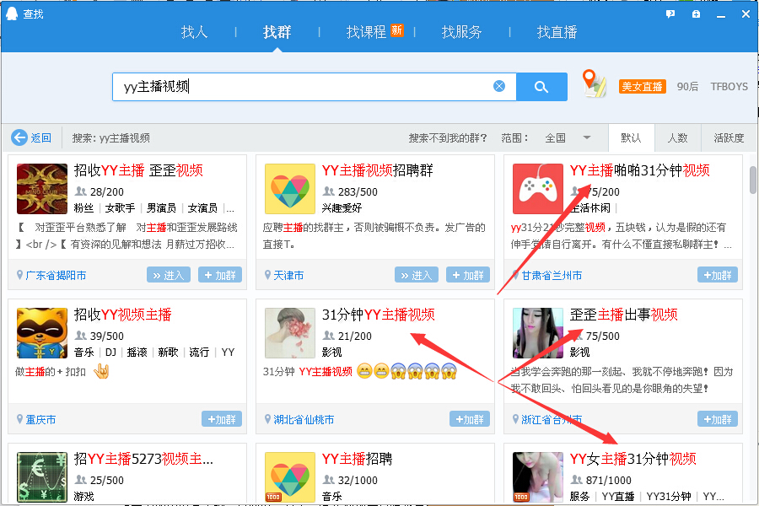Select the 90后 suggested keyword
759x506 pixels.
688,87
